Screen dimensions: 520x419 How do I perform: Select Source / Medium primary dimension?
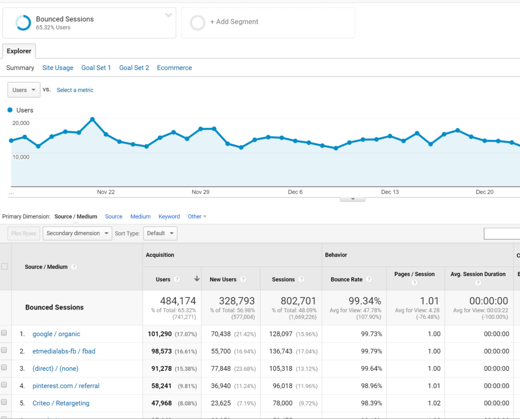coord(76,216)
